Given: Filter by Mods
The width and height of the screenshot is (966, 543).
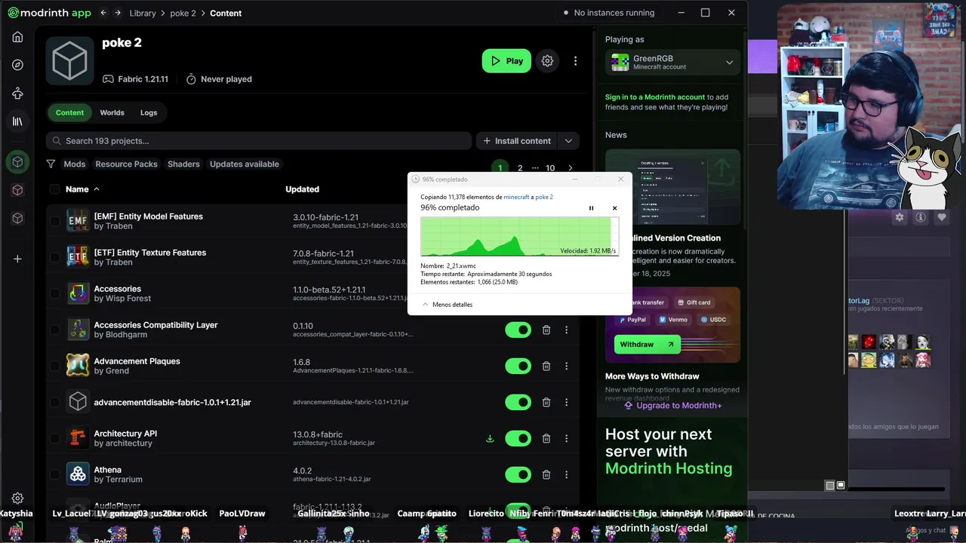Looking at the screenshot, I should click(x=75, y=164).
